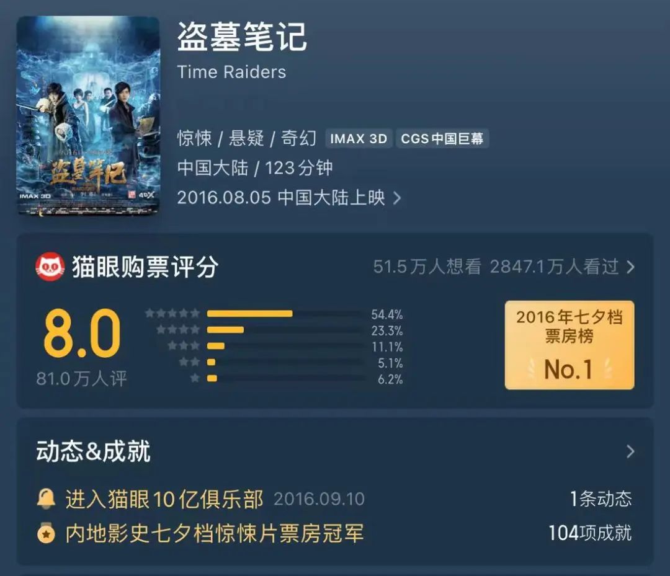The image size is (670, 576).
Task: Expand the 动态&成就 section chevron
Action: 630,451
